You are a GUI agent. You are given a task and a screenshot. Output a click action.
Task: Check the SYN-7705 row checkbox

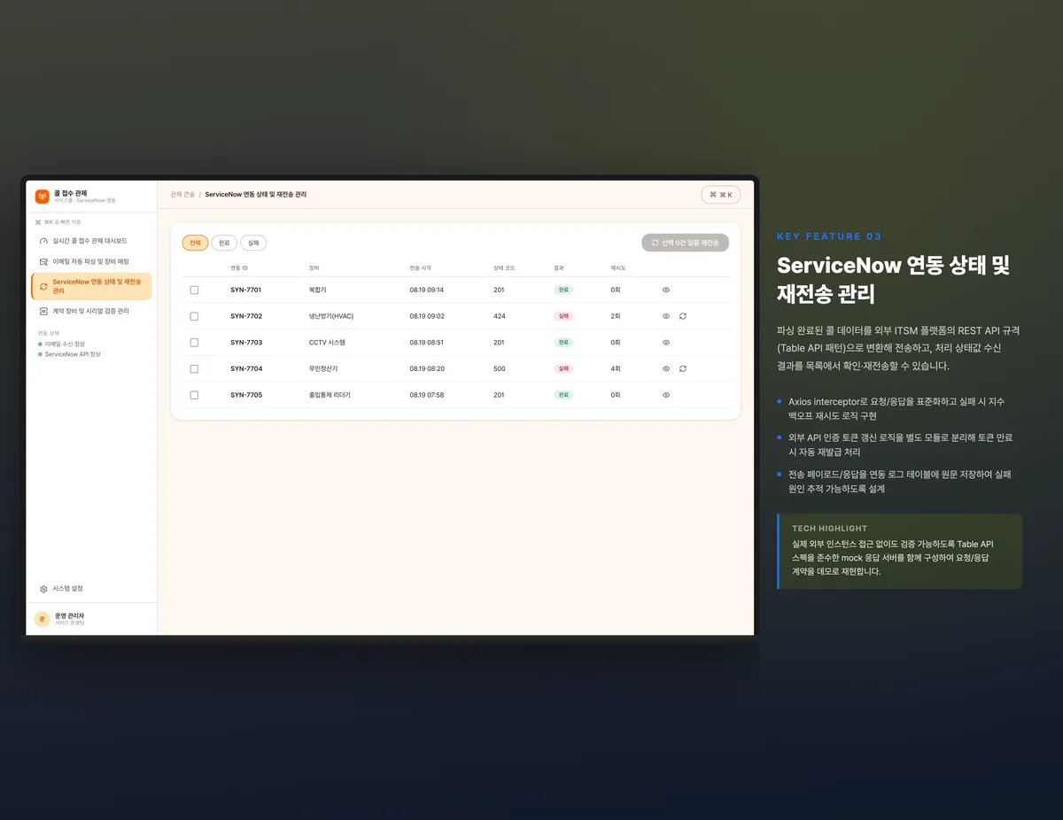[x=195, y=395]
